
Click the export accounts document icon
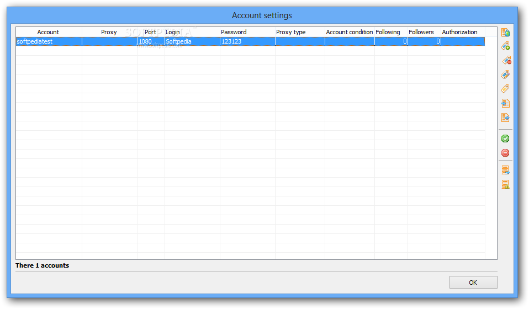(x=505, y=118)
